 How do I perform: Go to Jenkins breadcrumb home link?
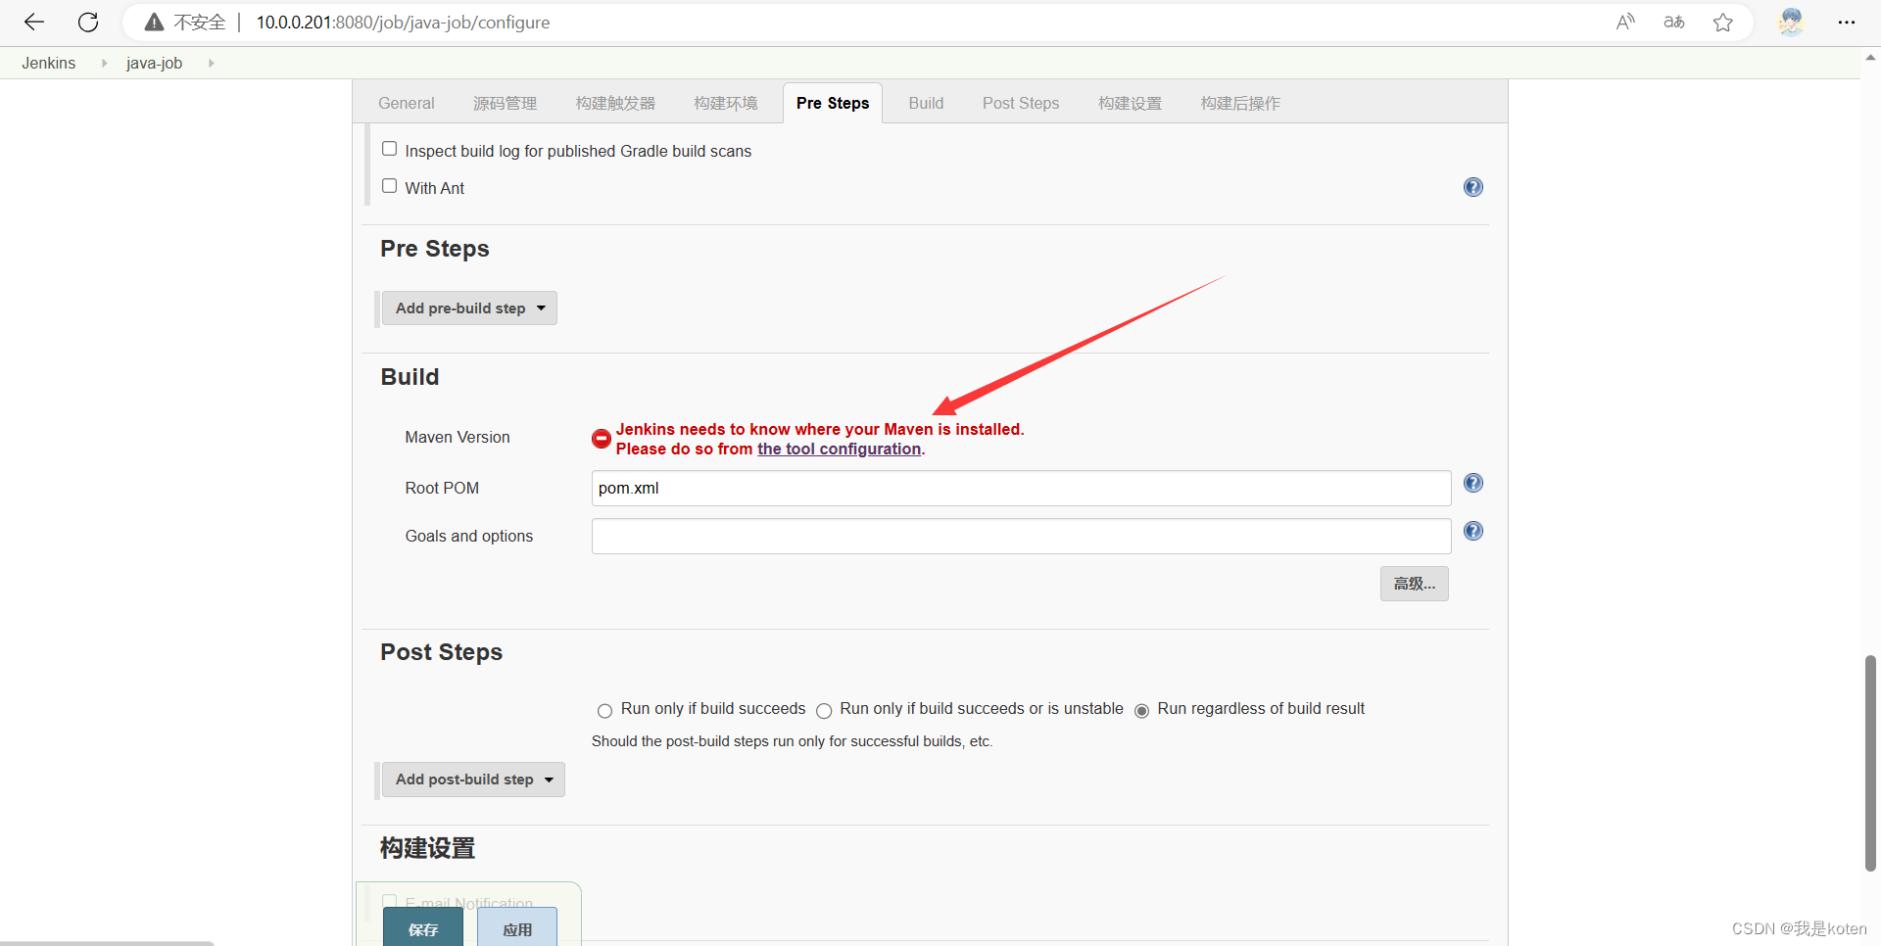(x=49, y=63)
